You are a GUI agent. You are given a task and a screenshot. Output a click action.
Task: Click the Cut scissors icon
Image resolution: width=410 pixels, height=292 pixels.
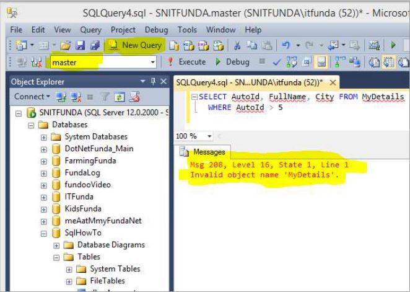coord(237,45)
